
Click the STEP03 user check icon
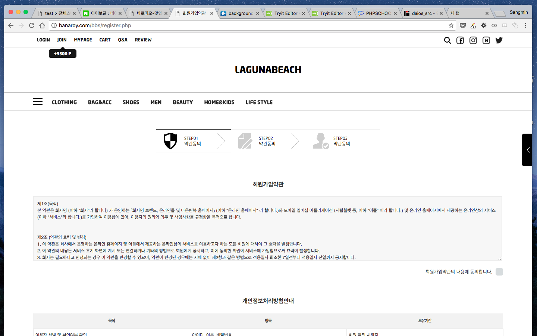(320, 141)
